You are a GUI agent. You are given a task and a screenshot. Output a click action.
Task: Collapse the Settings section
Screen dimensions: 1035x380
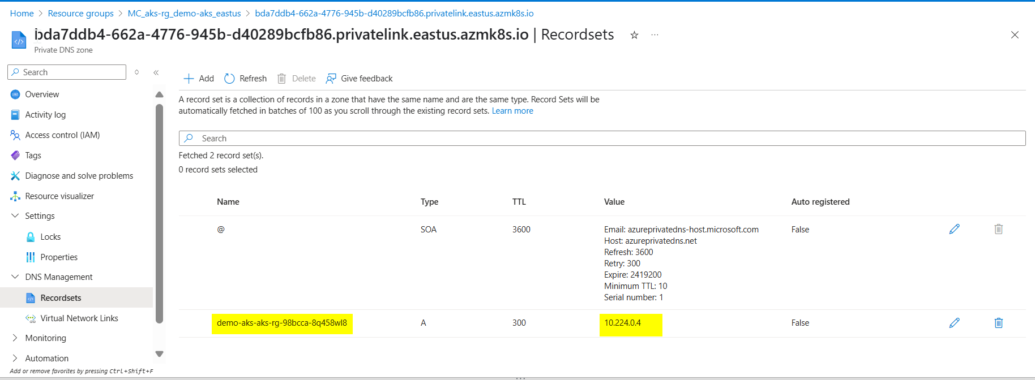[x=15, y=216]
